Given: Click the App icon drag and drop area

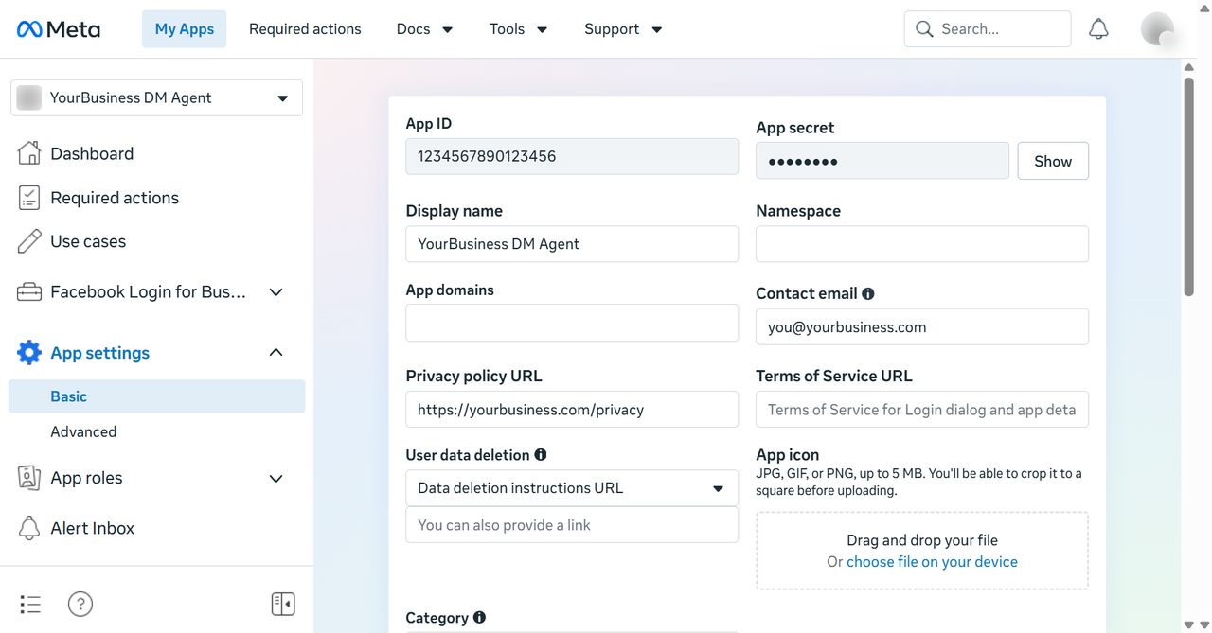Looking at the screenshot, I should (x=922, y=551).
